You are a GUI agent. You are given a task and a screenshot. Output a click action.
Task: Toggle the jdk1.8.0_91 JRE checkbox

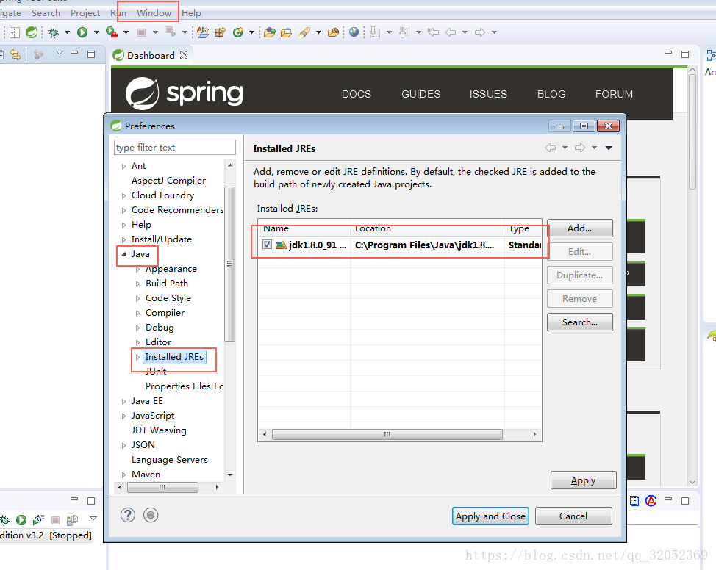click(x=267, y=245)
